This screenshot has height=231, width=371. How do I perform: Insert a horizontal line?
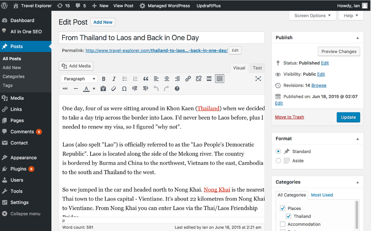(x=76, y=89)
